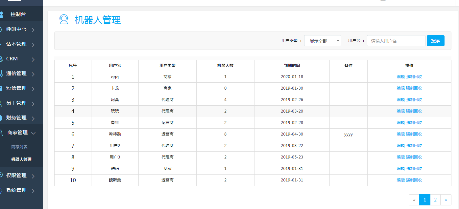
Task: Open the 用户类型 显示全部 dropdown
Action: [x=323, y=41]
